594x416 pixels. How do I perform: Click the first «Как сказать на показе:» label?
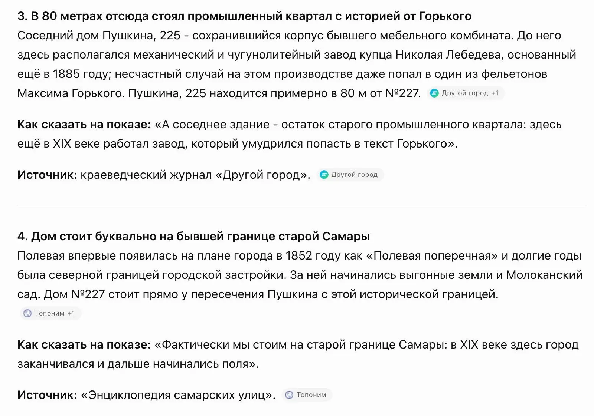(84, 124)
